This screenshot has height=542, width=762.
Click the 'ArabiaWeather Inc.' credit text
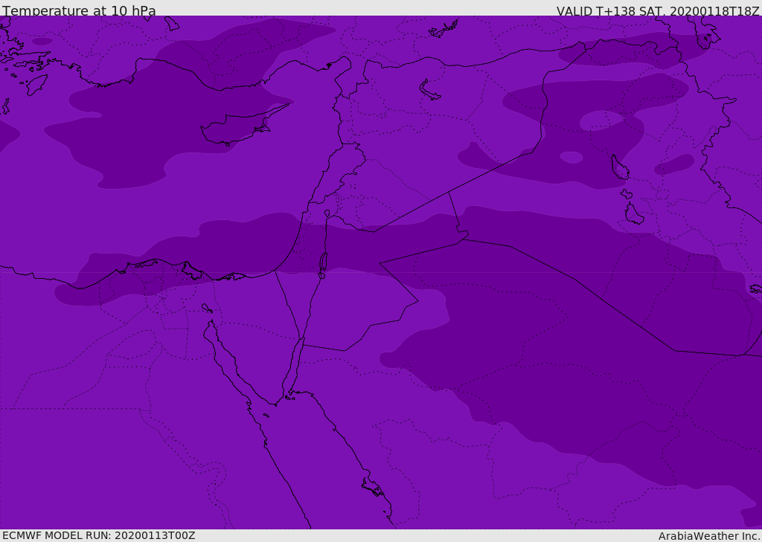(x=709, y=536)
